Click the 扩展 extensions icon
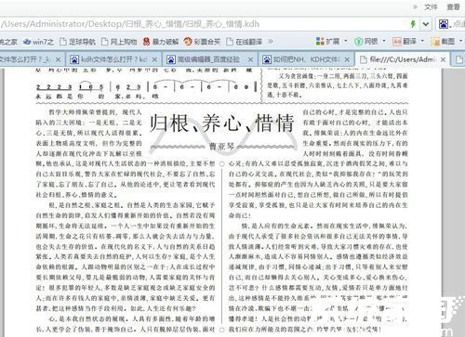Screen dimensions: 465x337 [x=320, y=42]
